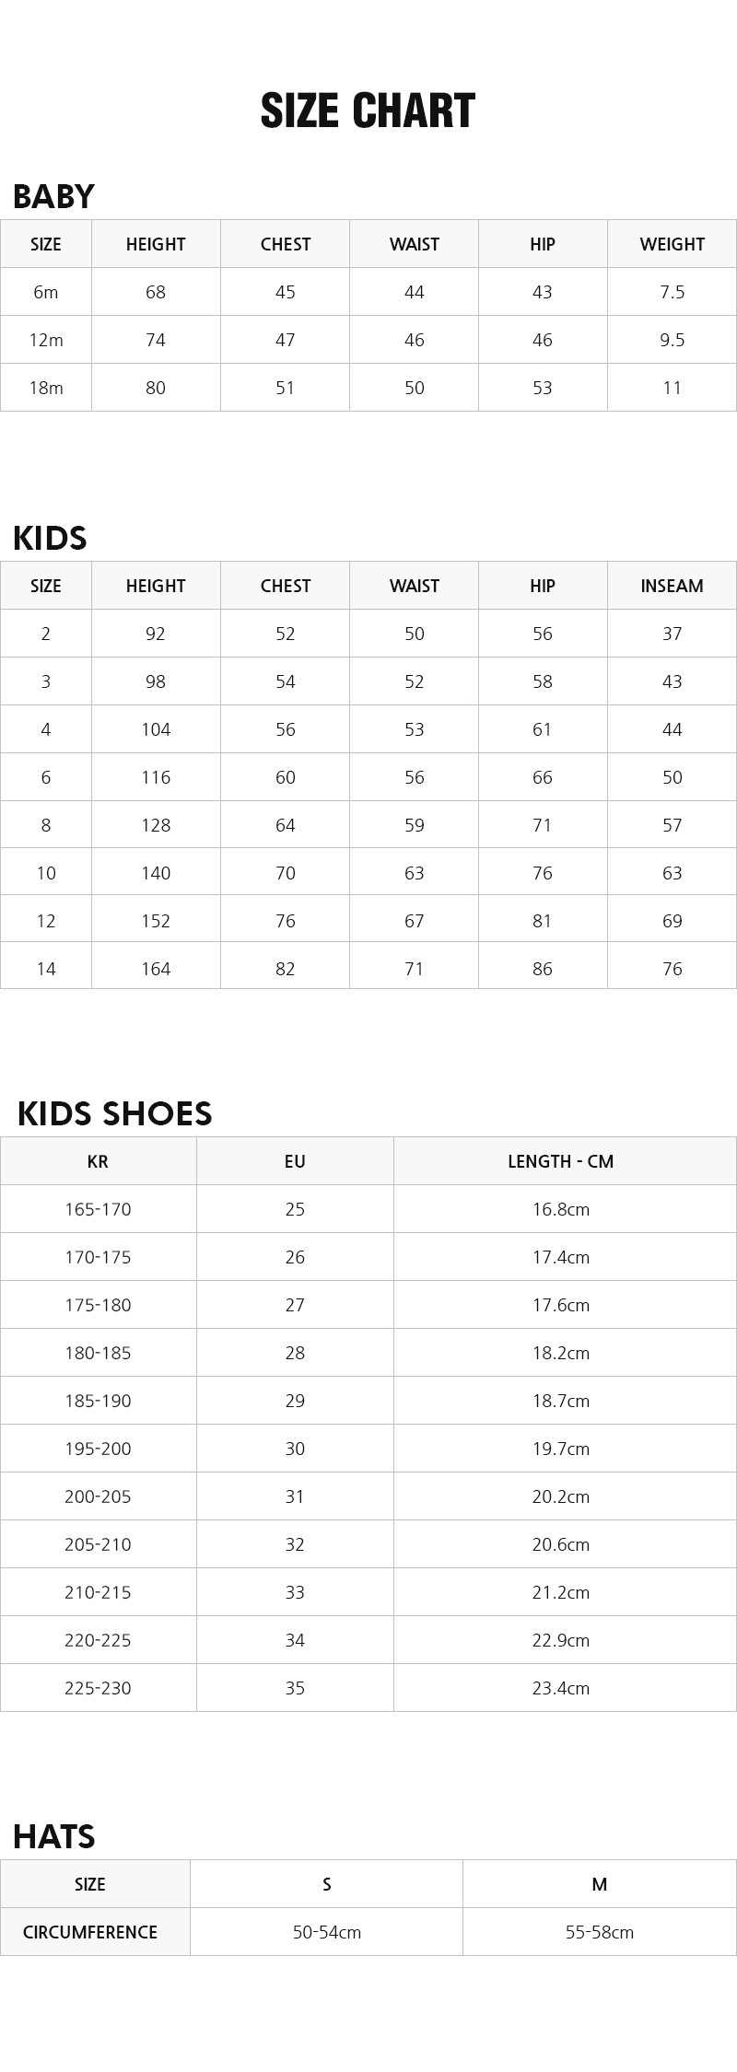Select the BABY section heading
This screenshot has width=737, height=2072.
(x=53, y=196)
